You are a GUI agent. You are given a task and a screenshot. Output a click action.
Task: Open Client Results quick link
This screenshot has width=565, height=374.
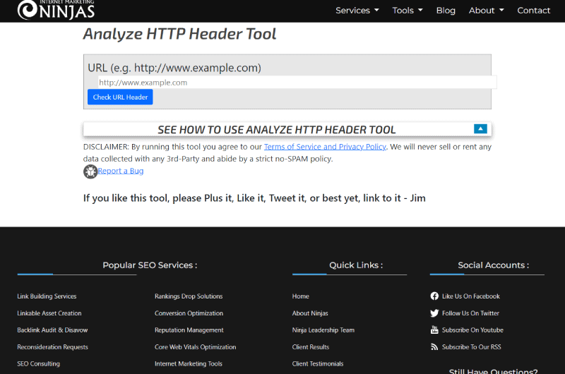[311, 346]
